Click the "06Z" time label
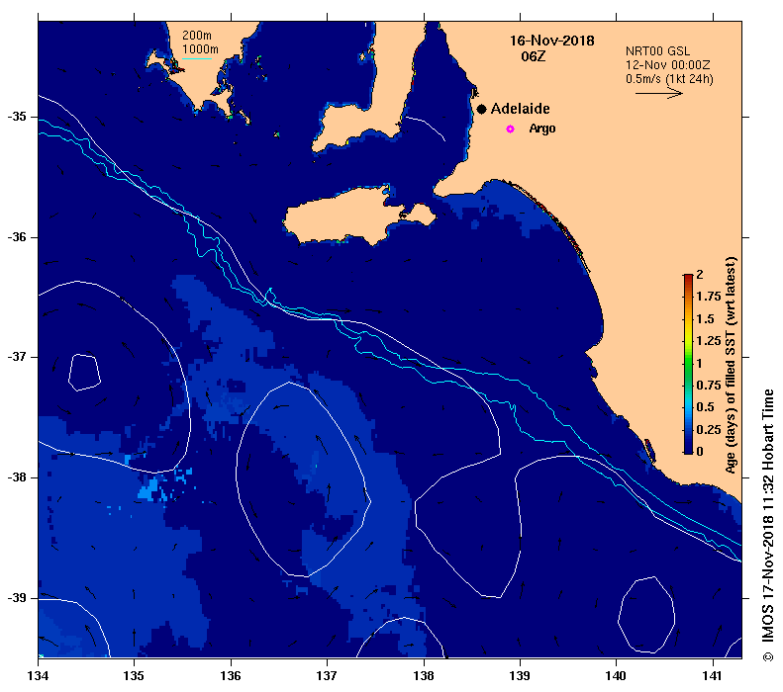 click(534, 56)
